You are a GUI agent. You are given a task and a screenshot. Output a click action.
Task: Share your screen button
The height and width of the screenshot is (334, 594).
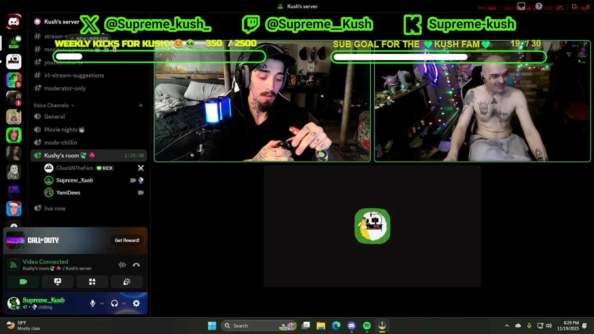click(58, 282)
